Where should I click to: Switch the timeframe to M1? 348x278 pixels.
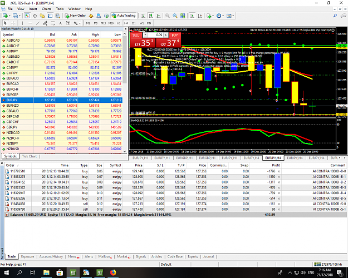tap(88, 23)
